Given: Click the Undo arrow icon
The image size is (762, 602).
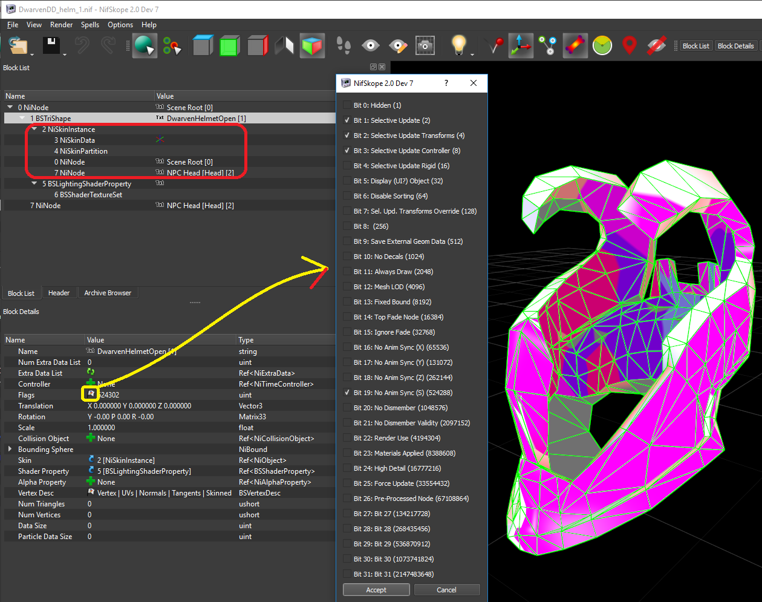Looking at the screenshot, I should pyautogui.click(x=82, y=46).
